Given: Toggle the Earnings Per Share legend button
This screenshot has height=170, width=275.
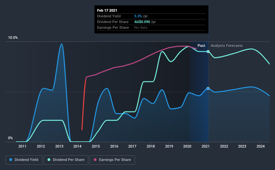Looking at the screenshot, I should (x=113, y=160).
